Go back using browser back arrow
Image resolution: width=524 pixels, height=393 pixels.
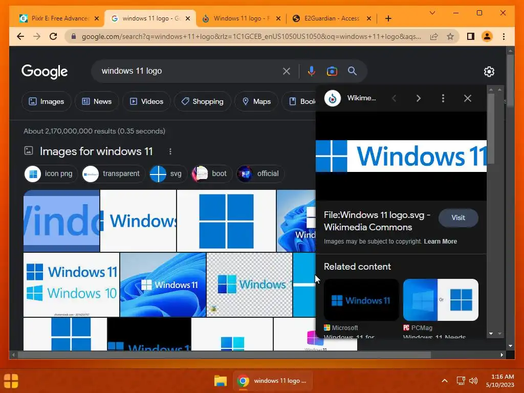pyautogui.click(x=20, y=36)
